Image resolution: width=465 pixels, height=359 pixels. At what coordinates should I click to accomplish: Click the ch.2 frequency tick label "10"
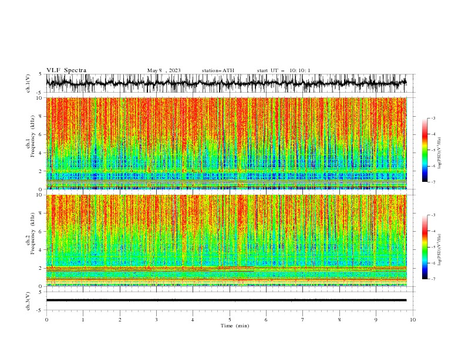click(x=39, y=195)
